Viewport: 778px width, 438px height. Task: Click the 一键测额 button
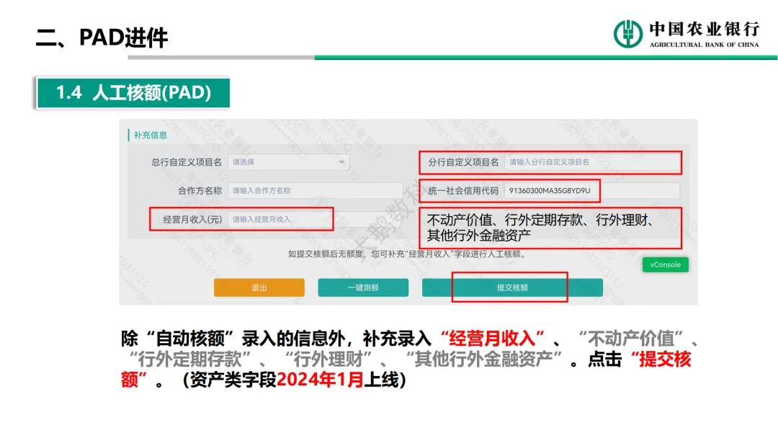[x=363, y=287]
